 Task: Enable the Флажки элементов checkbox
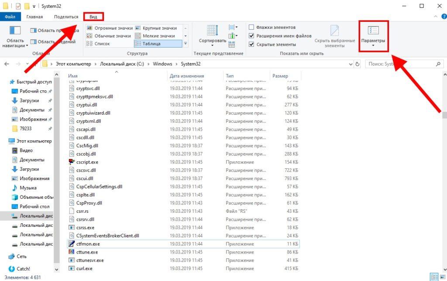[x=251, y=28]
